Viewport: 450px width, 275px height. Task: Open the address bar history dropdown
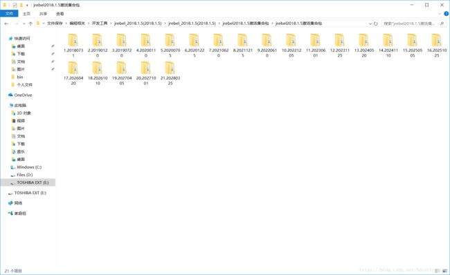coord(370,23)
